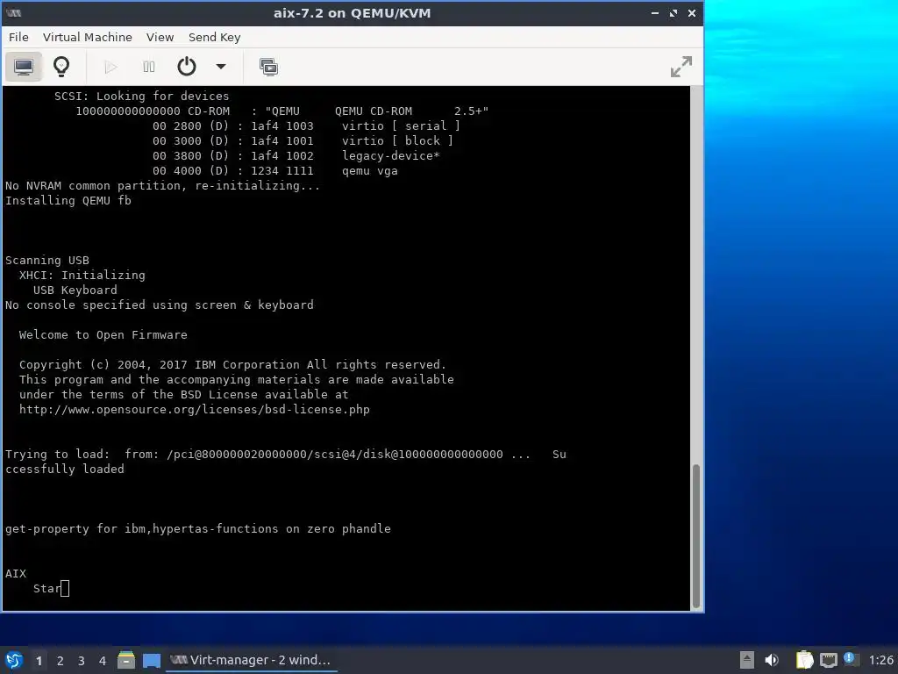Switch to workspace 1
The height and width of the screenshot is (674, 898).
39,661
